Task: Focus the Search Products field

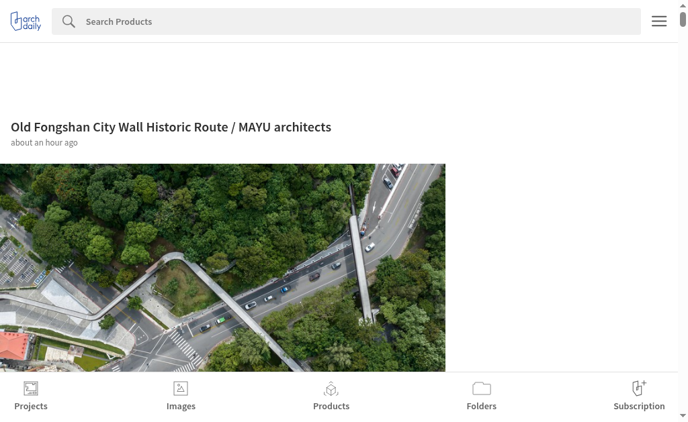Action: coord(346,21)
